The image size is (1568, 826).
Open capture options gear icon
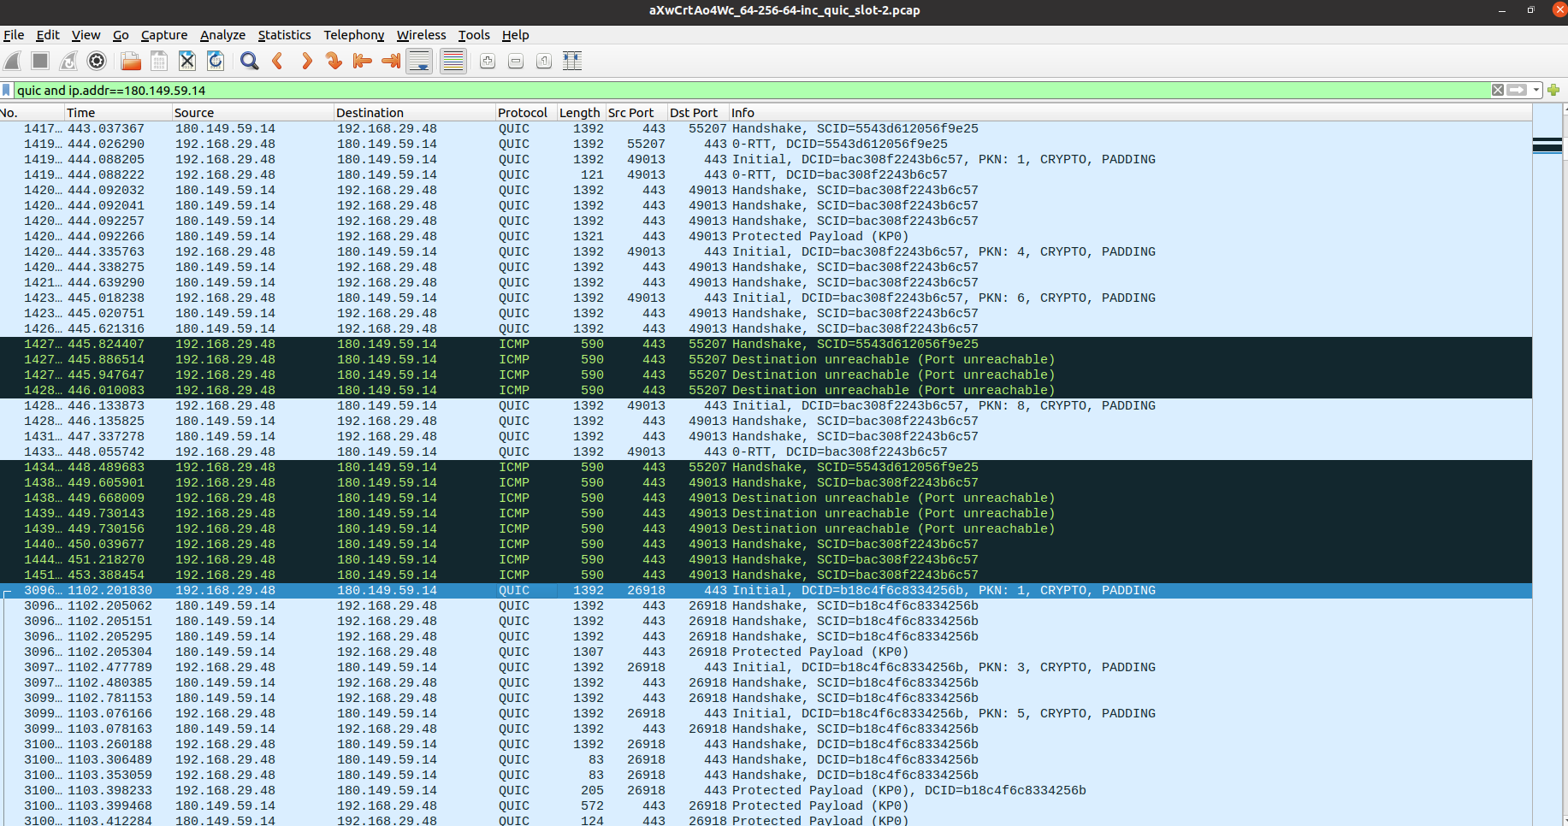97,61
